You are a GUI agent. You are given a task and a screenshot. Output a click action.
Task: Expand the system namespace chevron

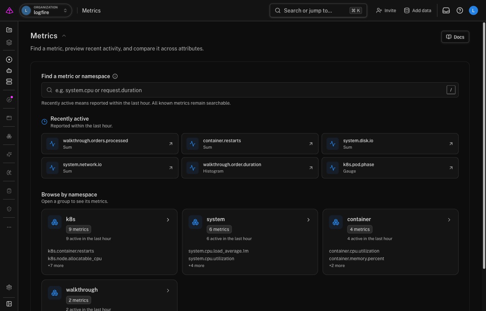(308, 220)
